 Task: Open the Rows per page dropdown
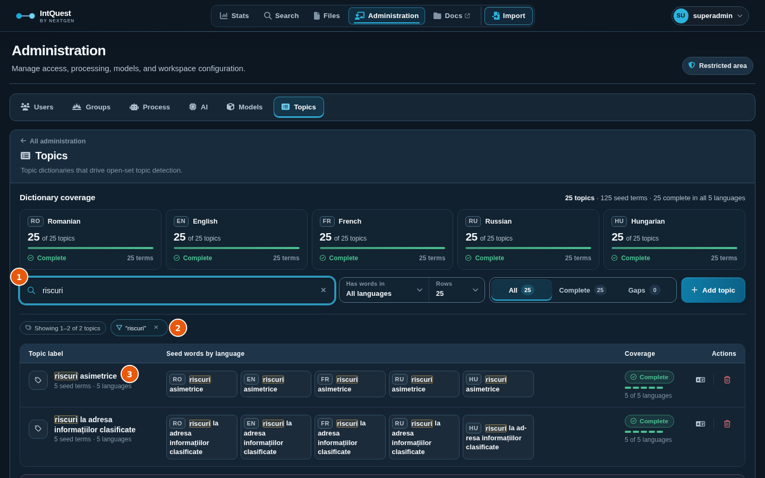(x=457, y=290)
